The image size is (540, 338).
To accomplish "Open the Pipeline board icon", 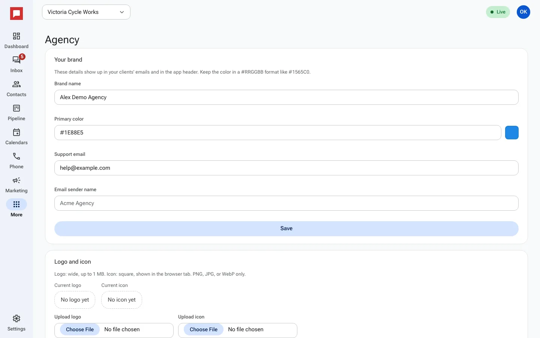I will tap(16, 108).
